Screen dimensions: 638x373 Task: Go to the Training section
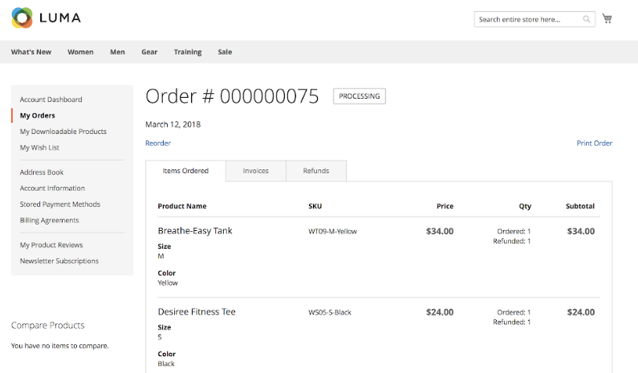point(188,52)
